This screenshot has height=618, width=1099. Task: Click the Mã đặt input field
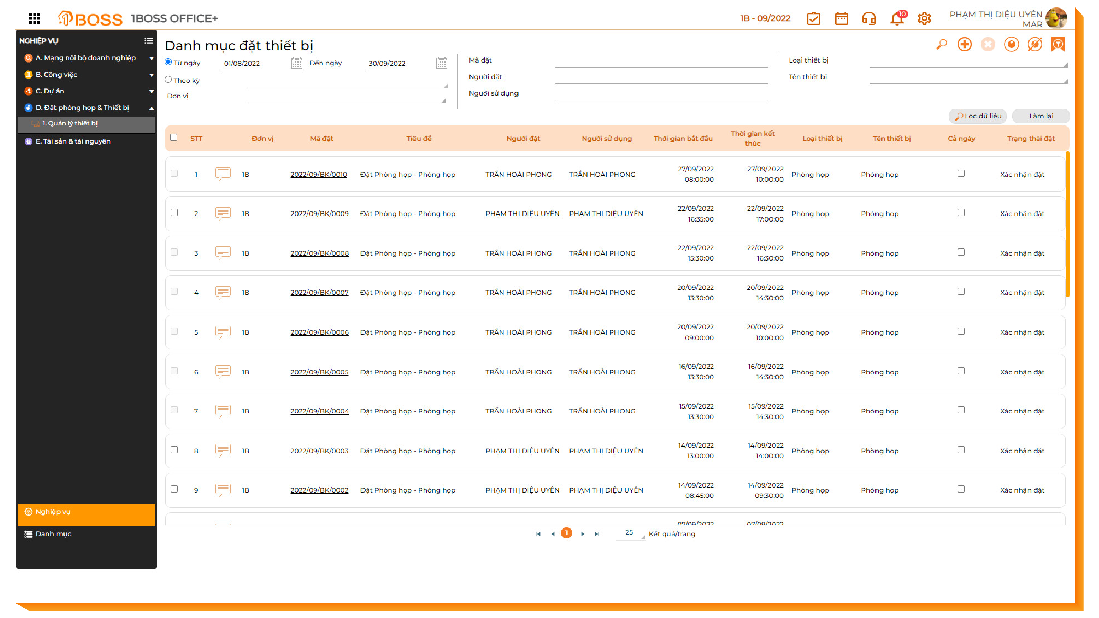(661, 61)
